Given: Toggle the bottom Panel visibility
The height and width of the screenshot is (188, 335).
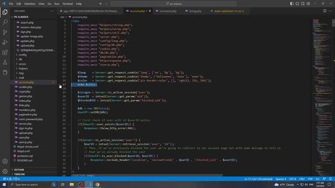Looking at the screenshot, I should click(x=297, y=4).
